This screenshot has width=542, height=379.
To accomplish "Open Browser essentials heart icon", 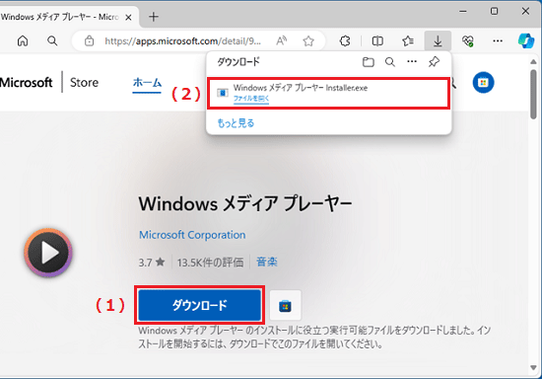I will (468, 40).
